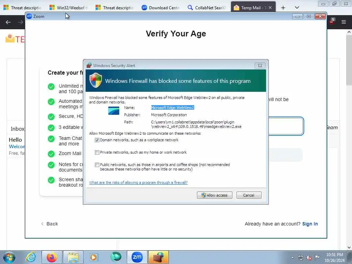Click Microsoft Corporation publisher text
The height and width of the screenshot is (264, 352).
pyautogui.click(x=169, y=115)
